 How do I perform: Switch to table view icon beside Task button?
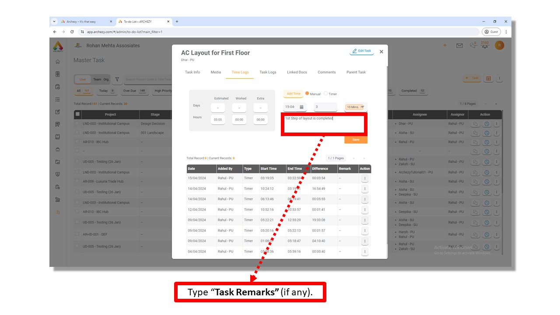click(x=489, y=79)
